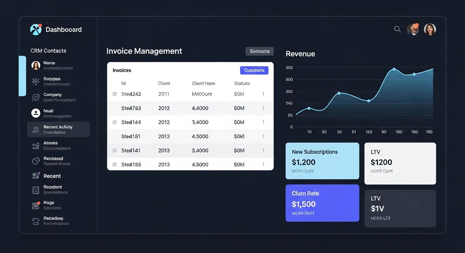
Task: Open search with the magnifier icon
Action: click(397, 29)
